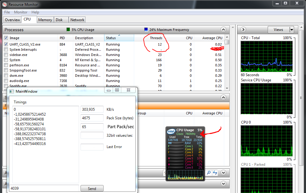Click the MainWindow title bar icon
Screen dimensions: 306x193
point(12,91)
